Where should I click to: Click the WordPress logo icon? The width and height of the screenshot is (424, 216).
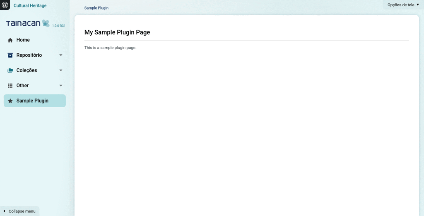5,5
